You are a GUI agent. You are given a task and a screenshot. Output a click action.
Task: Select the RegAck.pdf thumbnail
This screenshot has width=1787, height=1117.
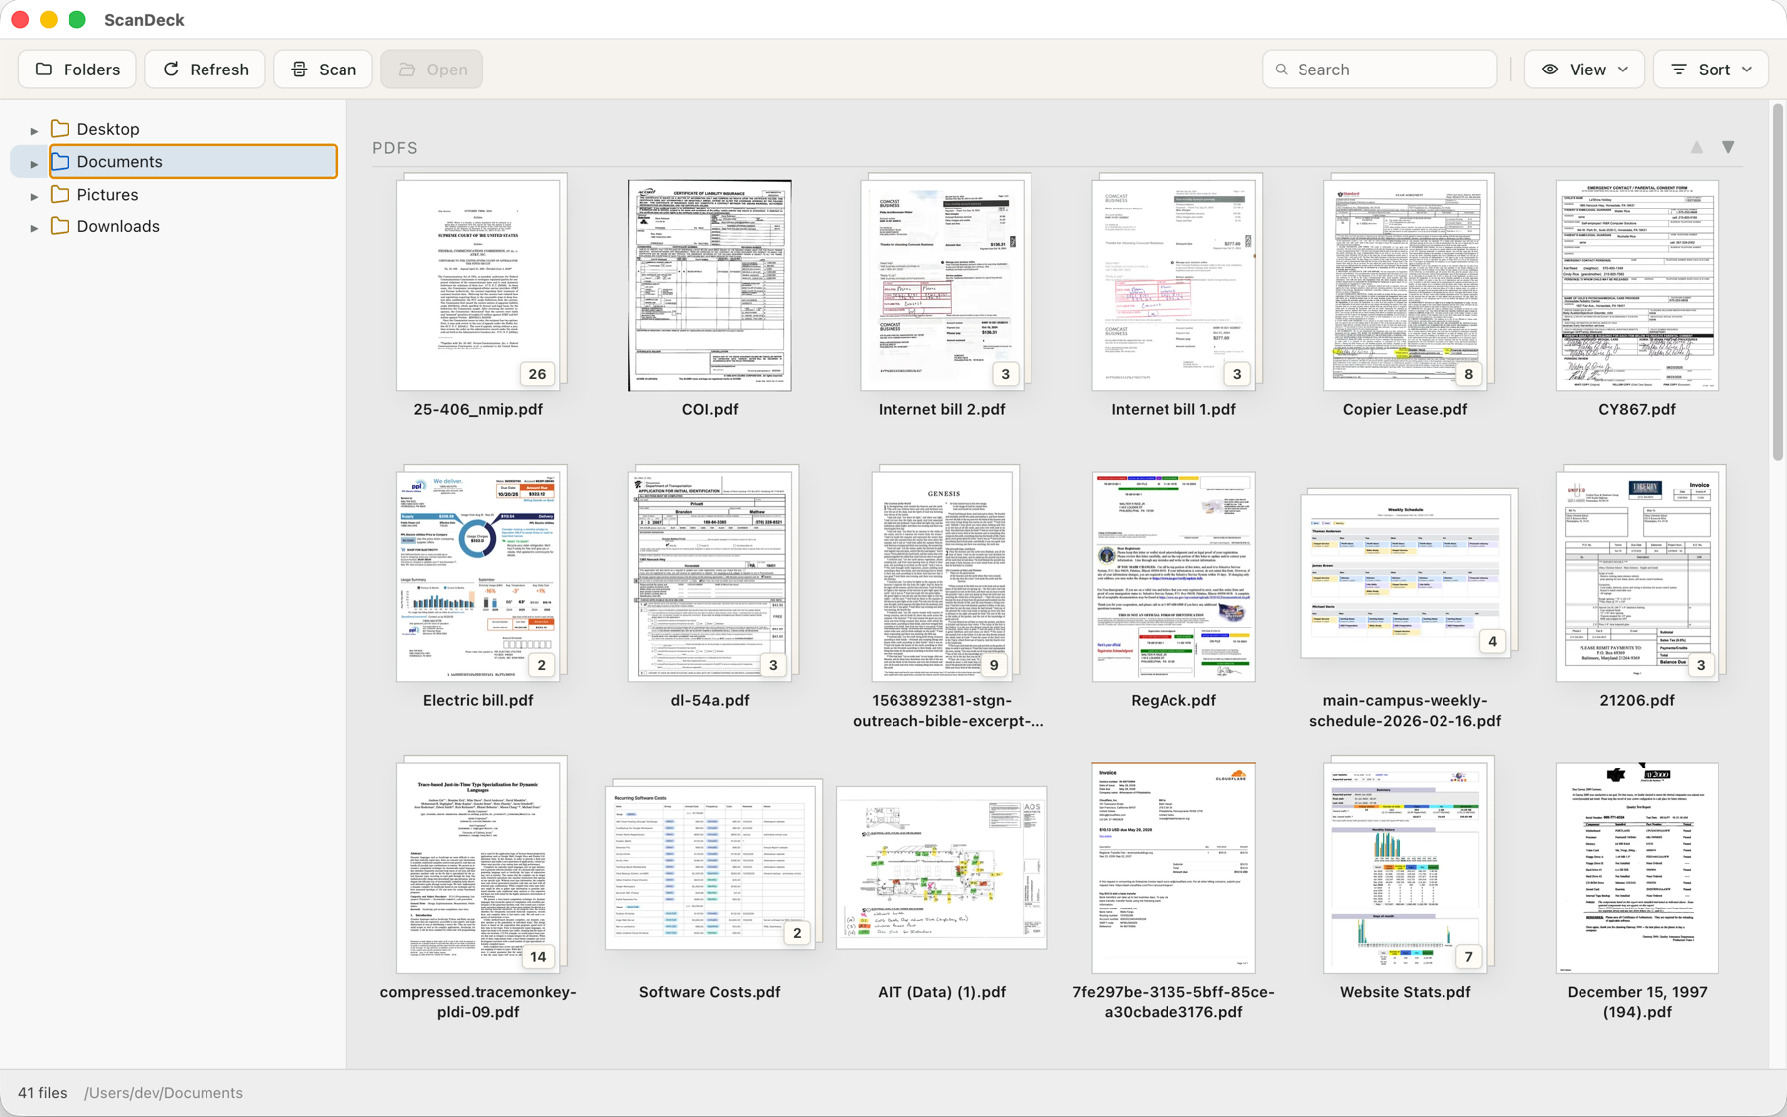pos(1173,576)
